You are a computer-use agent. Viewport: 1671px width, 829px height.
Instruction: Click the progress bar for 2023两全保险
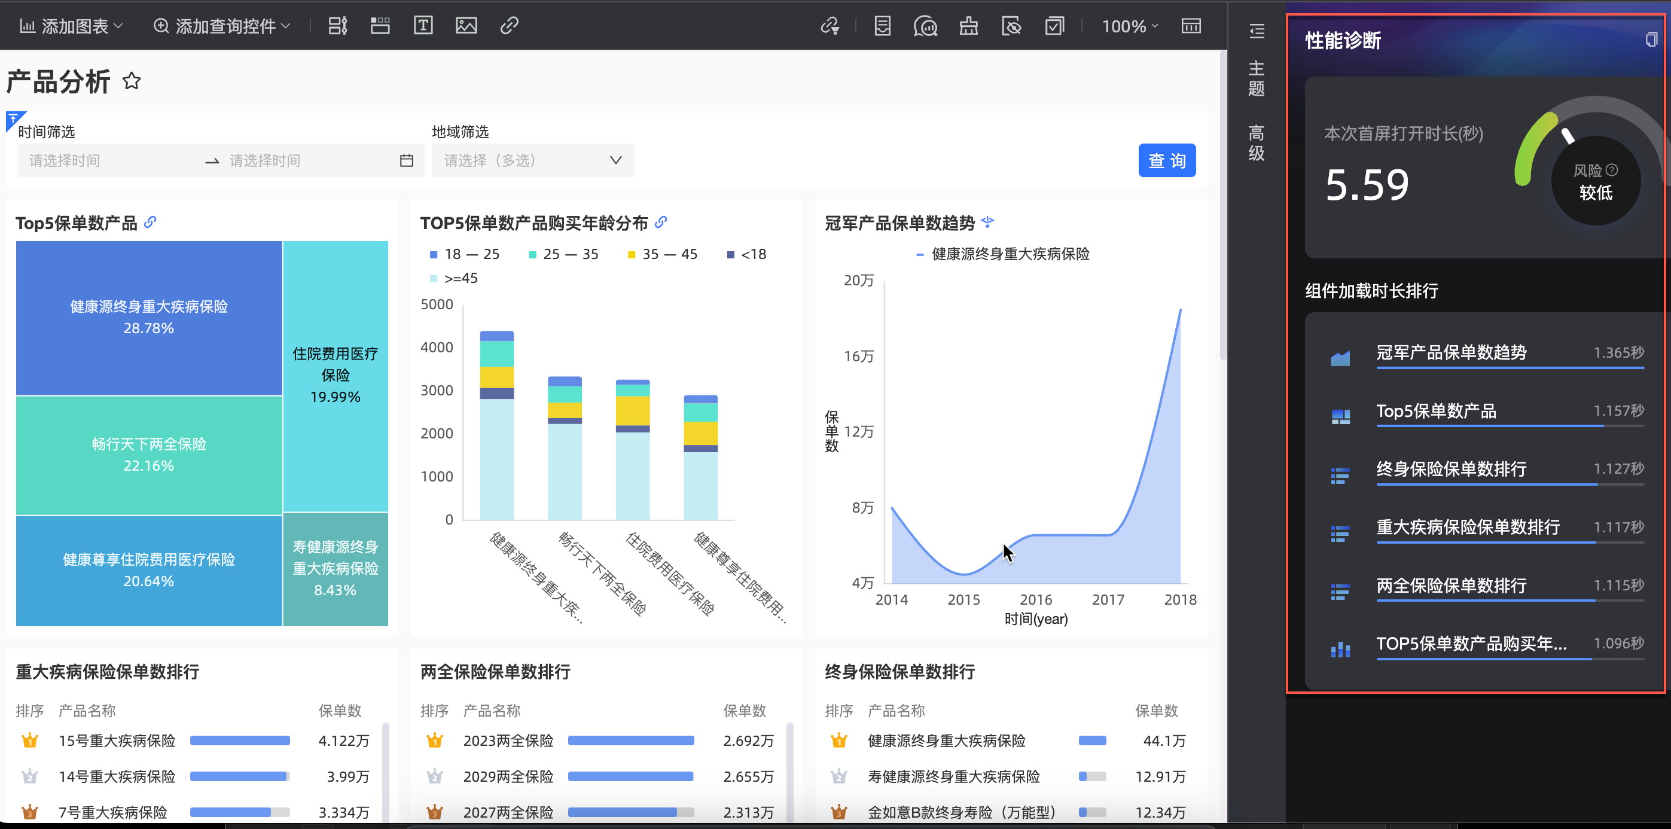[631, 741]
